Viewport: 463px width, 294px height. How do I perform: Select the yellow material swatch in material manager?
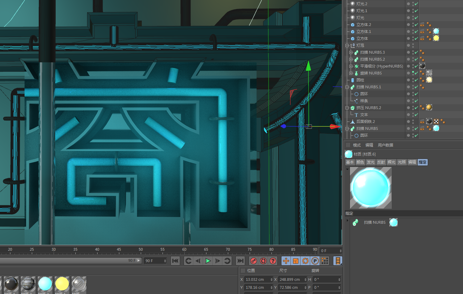click(x=62, y=284)
